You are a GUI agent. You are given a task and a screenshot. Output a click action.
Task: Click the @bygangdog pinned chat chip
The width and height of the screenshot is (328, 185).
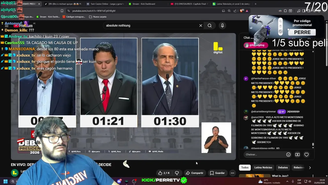pos(256,45)
